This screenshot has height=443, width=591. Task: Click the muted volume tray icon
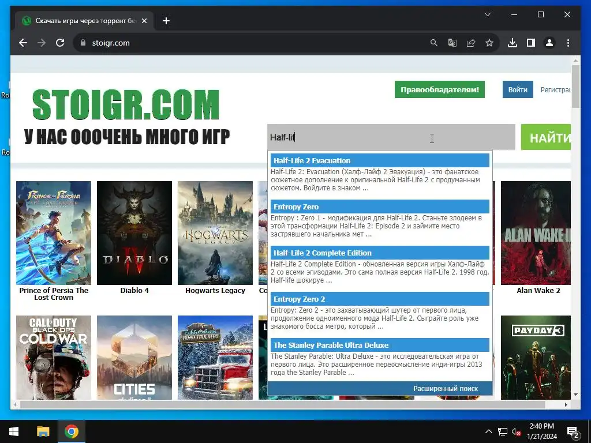[516, 431]
